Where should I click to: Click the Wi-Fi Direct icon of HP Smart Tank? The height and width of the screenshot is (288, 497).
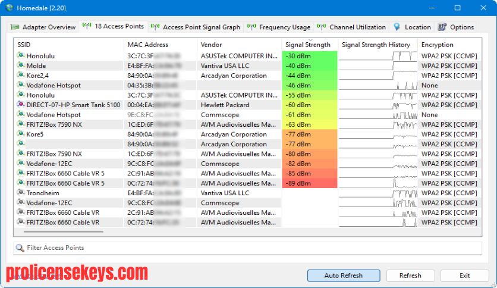coord(21,104)
